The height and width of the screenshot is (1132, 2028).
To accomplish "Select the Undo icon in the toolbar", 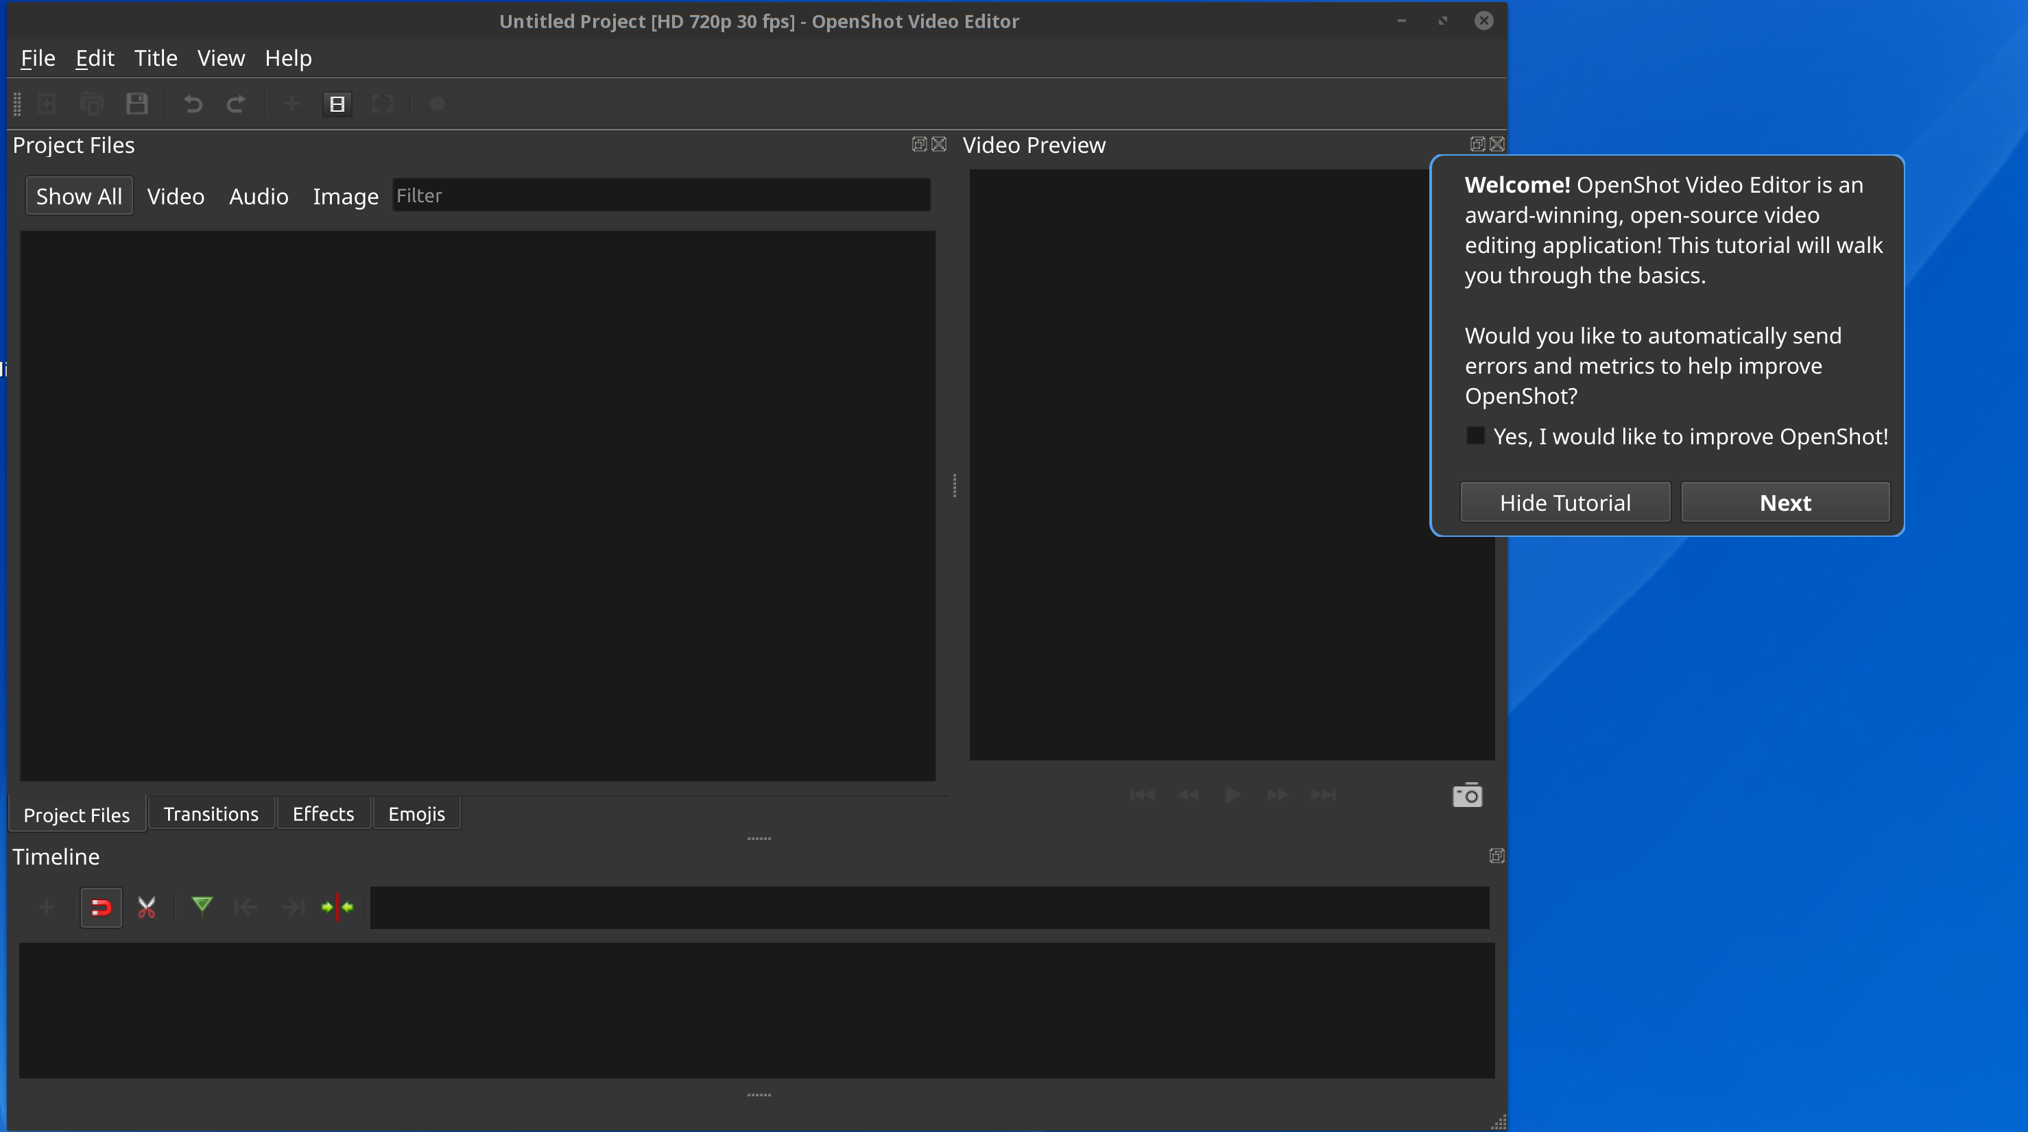I will [191, 103].
